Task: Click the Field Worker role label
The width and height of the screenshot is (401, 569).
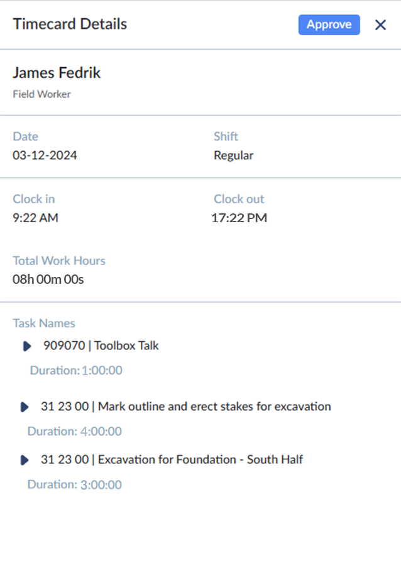Action: coord(42,94)
